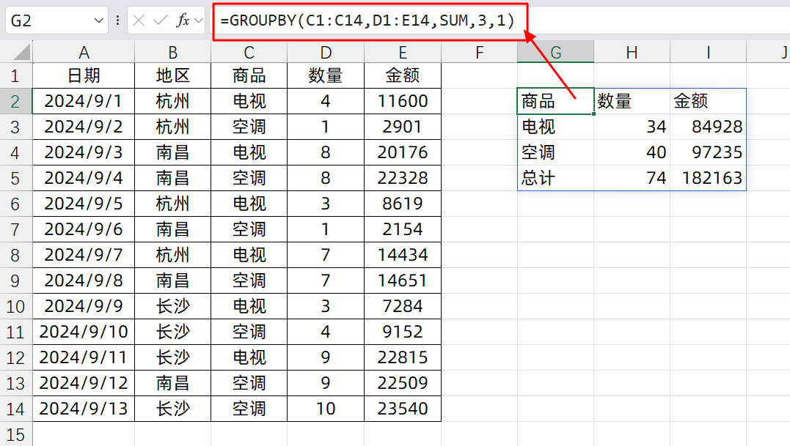Select column B header

tap(173, 52)
